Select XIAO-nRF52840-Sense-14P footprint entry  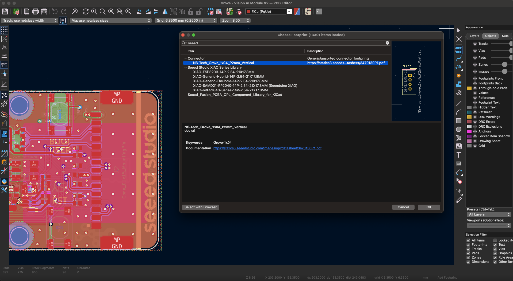[x=230, y=90]
